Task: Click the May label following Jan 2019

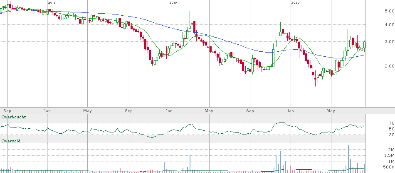Action: [209, 111]
